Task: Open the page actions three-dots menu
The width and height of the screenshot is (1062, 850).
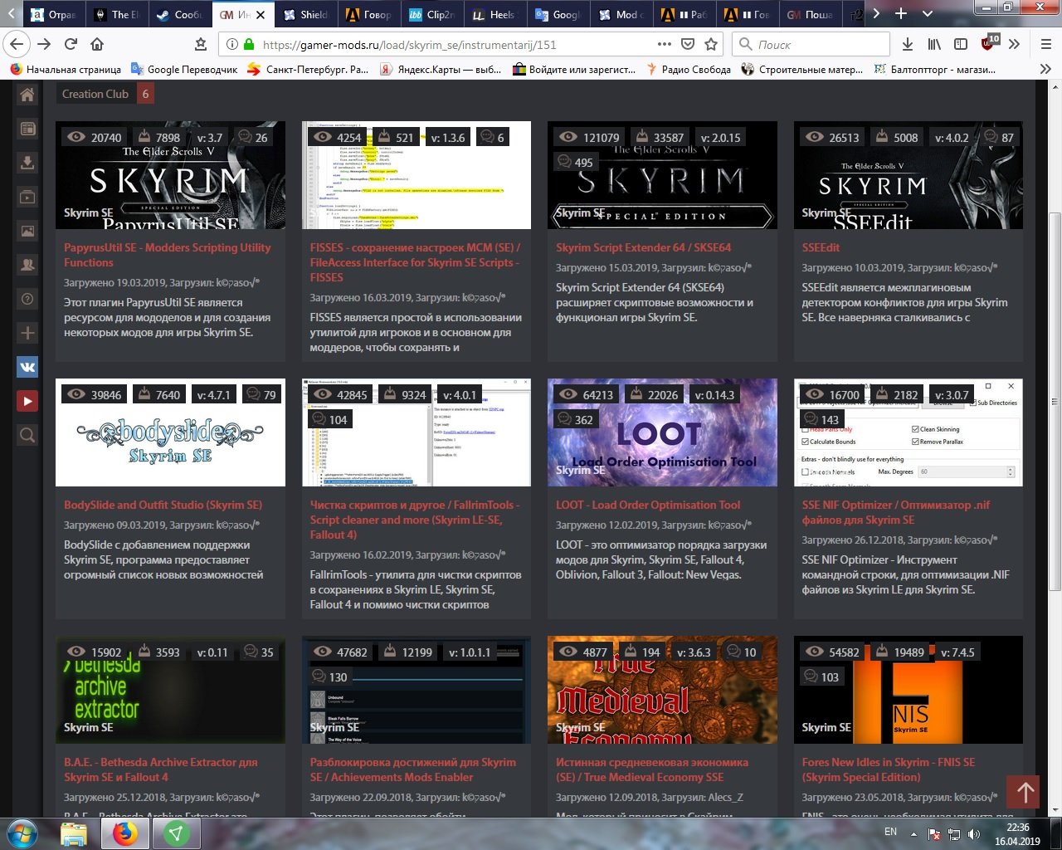Action: [x=664, y=44]
